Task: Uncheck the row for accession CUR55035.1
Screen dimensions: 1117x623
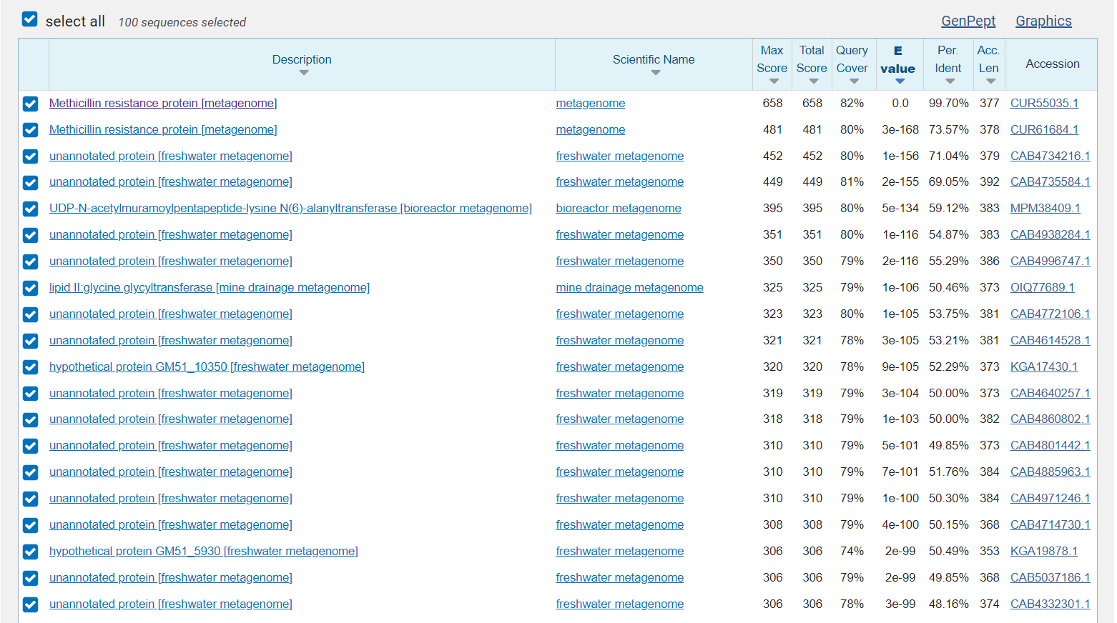Action: pyautogui.click(x=30, y=104)
